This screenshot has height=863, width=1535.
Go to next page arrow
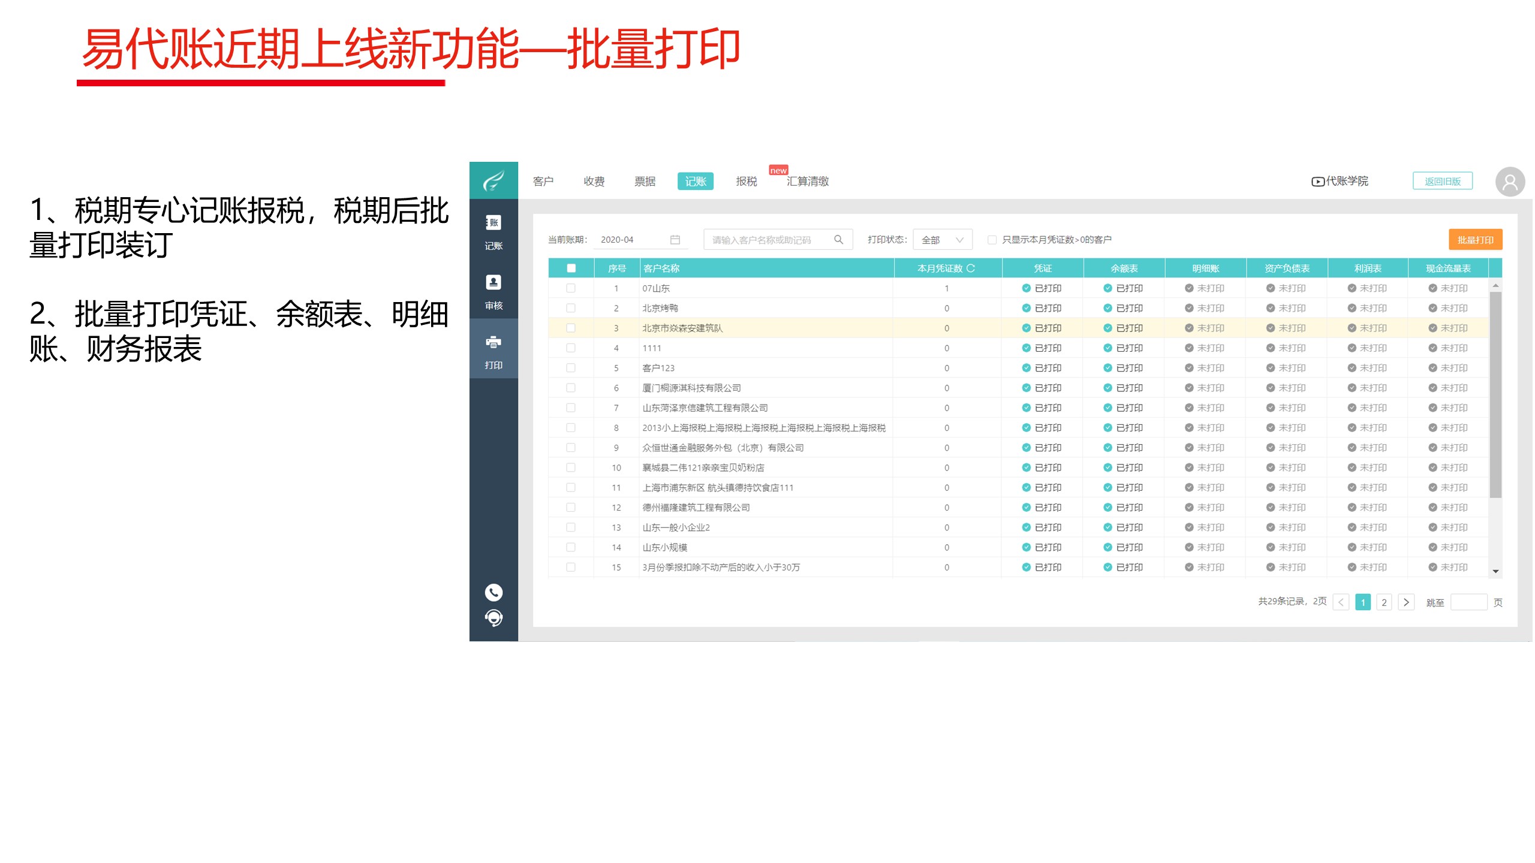tap(1406, 602)
